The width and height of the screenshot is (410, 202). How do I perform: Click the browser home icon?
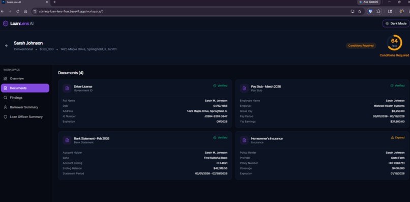click(25, 12)
